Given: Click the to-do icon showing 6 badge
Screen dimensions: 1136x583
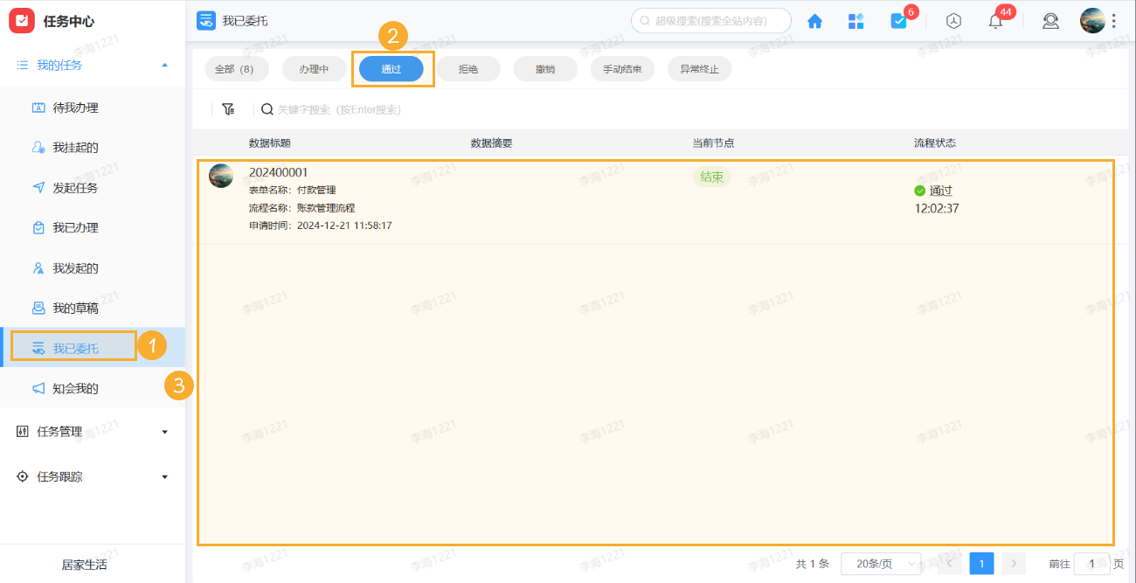Looking at the screenshot, I should 899,21.
